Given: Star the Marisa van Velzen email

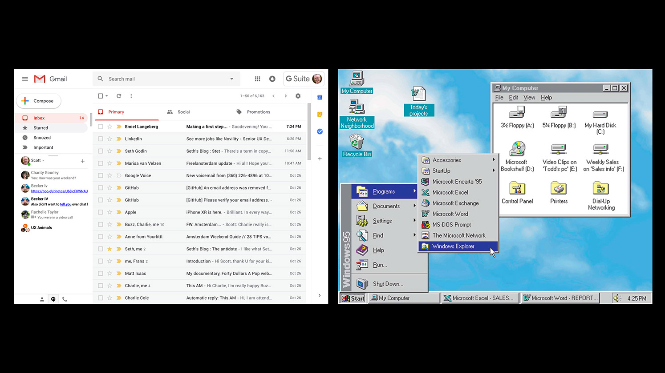Looking at the screenshot, I should pos(109,163).
